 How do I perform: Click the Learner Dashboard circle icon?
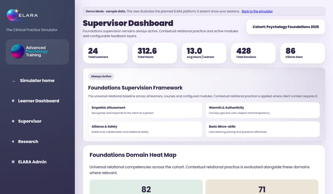(13, 101)
